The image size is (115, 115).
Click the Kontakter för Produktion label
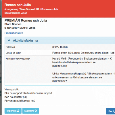click(x=18, y=59)
